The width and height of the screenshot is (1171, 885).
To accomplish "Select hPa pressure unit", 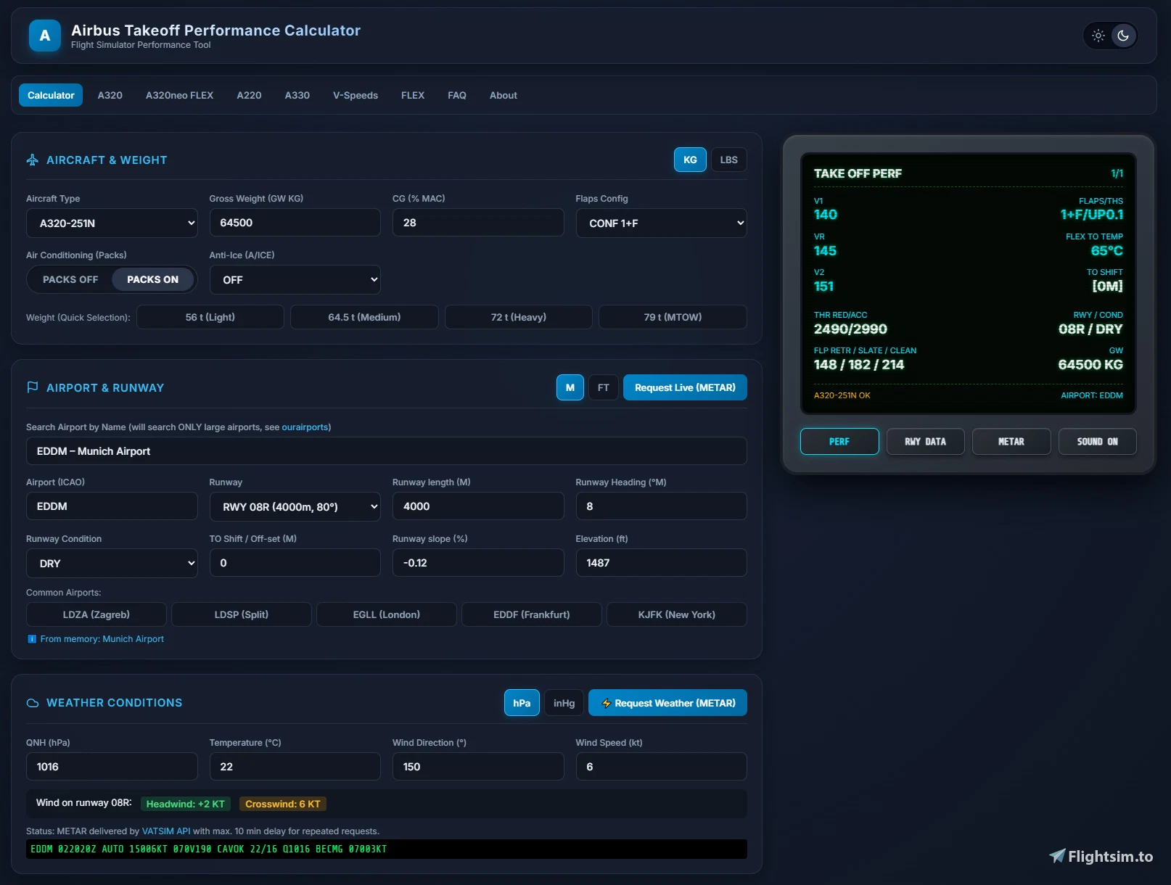I will (522, 703).
